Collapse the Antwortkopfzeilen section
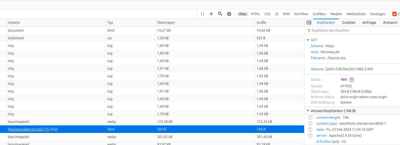 308,111
